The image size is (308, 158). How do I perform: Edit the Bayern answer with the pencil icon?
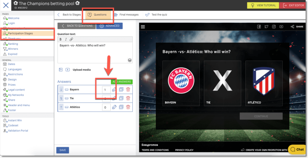coord(114,89)
